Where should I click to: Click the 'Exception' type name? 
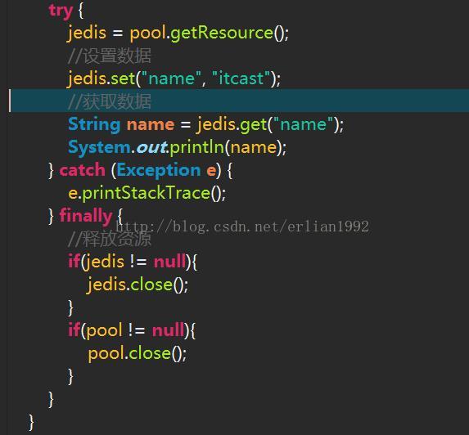159,171
